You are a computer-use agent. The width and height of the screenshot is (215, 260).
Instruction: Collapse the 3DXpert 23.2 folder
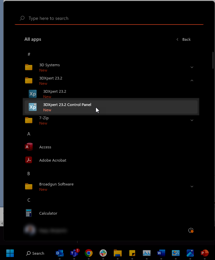[192, 80]
